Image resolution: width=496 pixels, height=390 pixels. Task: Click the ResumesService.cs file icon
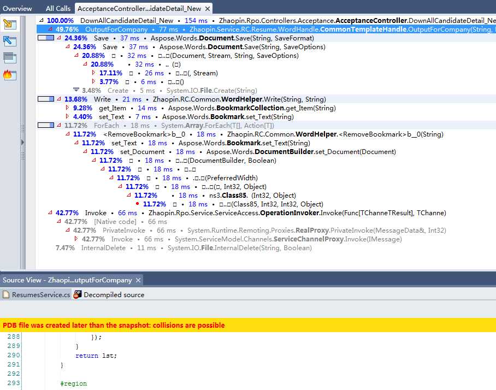coord(6,295)
